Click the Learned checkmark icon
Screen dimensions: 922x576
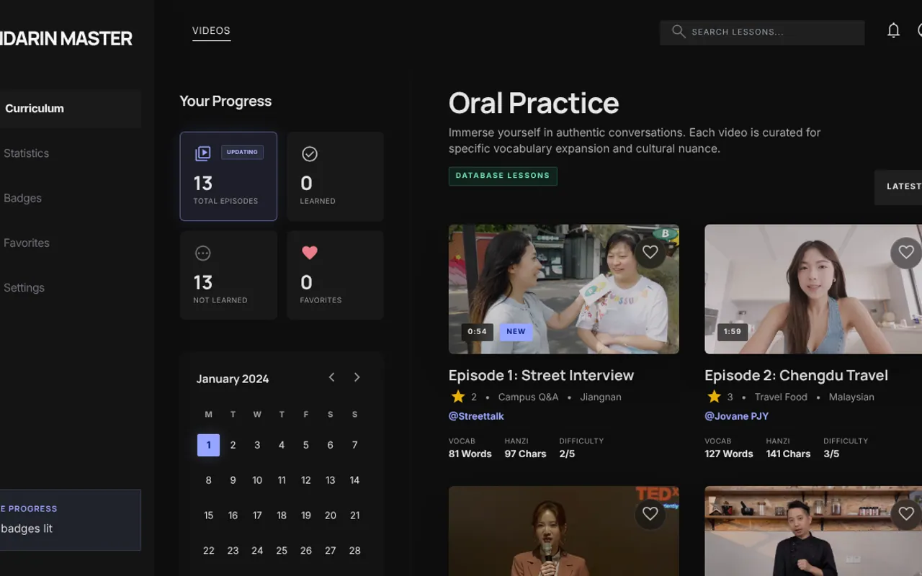[310, 153]
